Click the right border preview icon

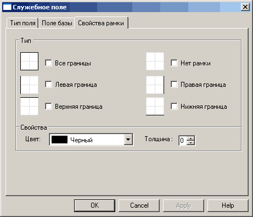(155, 85)
